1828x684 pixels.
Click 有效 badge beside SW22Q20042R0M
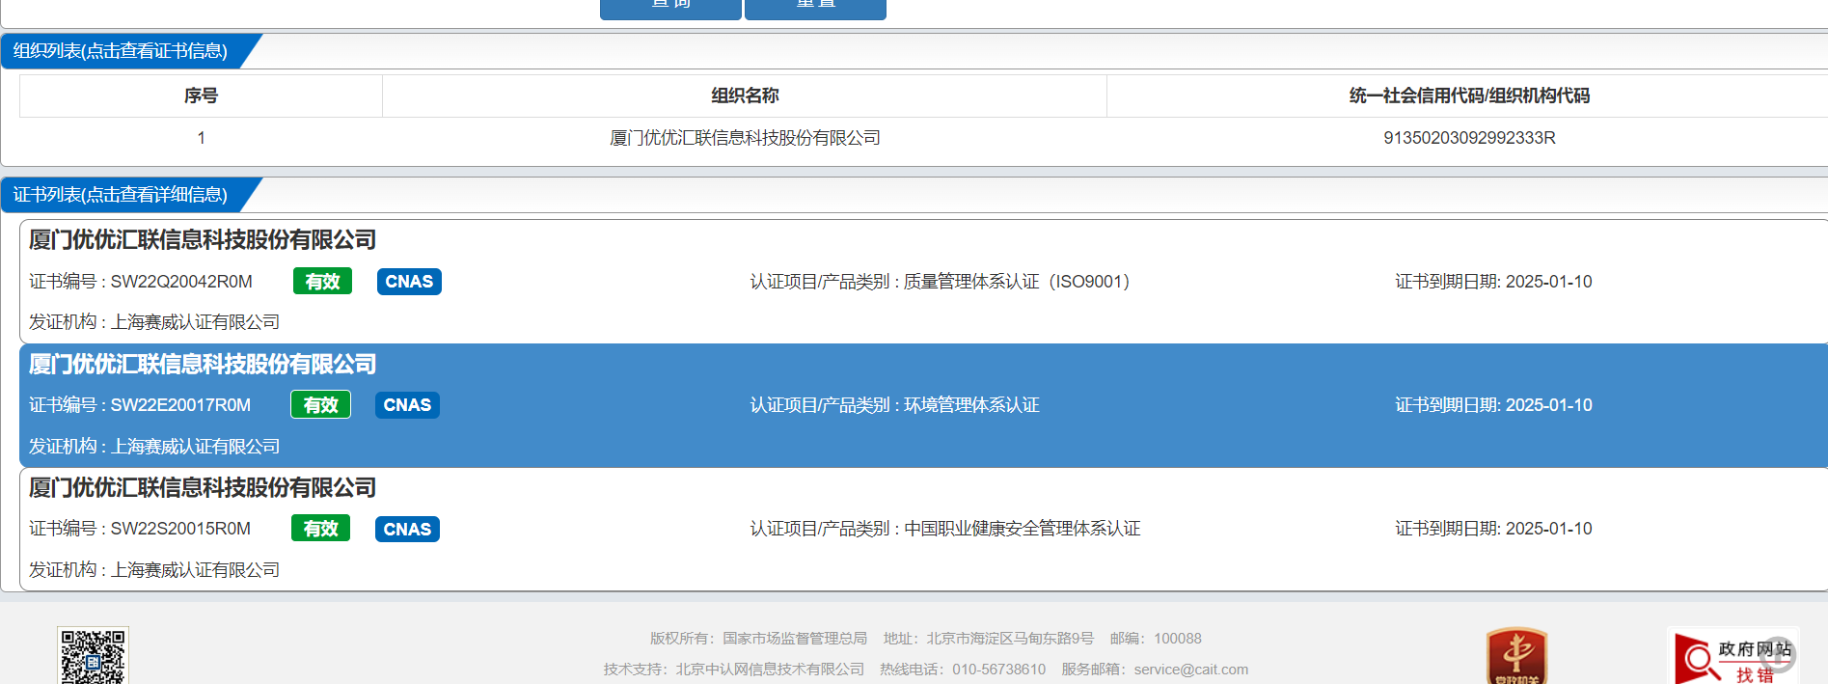(322, 282)
